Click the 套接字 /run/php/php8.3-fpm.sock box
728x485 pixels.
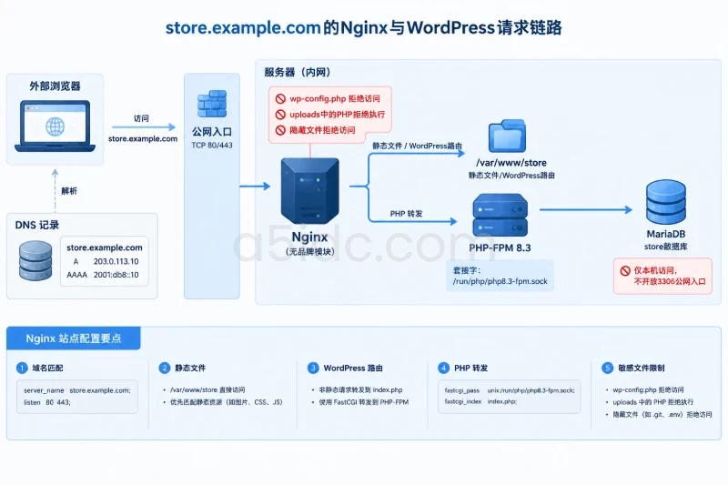click(x=500, y=276)
